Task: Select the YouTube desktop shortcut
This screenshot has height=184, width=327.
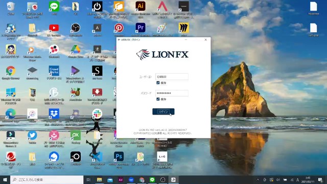Action: coord(54,30)
